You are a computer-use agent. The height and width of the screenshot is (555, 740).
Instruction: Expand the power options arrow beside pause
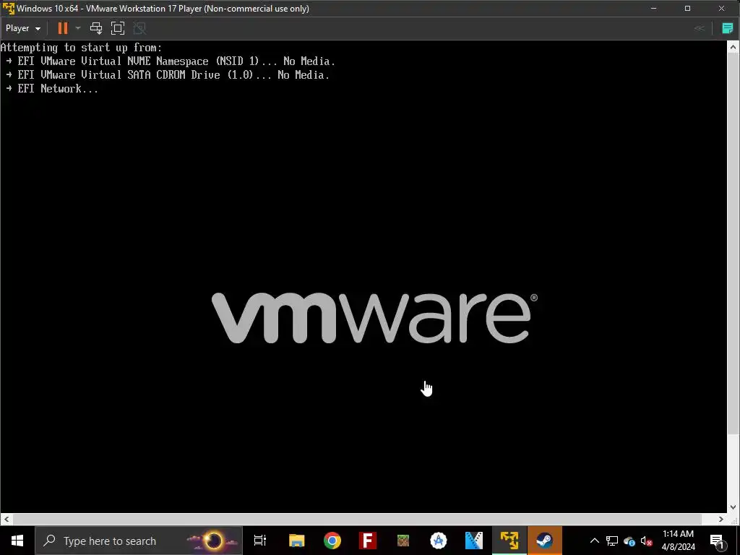78,28
